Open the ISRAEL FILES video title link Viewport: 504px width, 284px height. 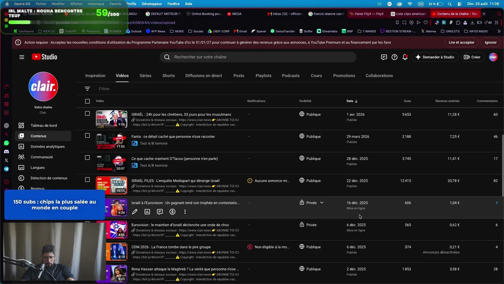click(x=176, y=181)
